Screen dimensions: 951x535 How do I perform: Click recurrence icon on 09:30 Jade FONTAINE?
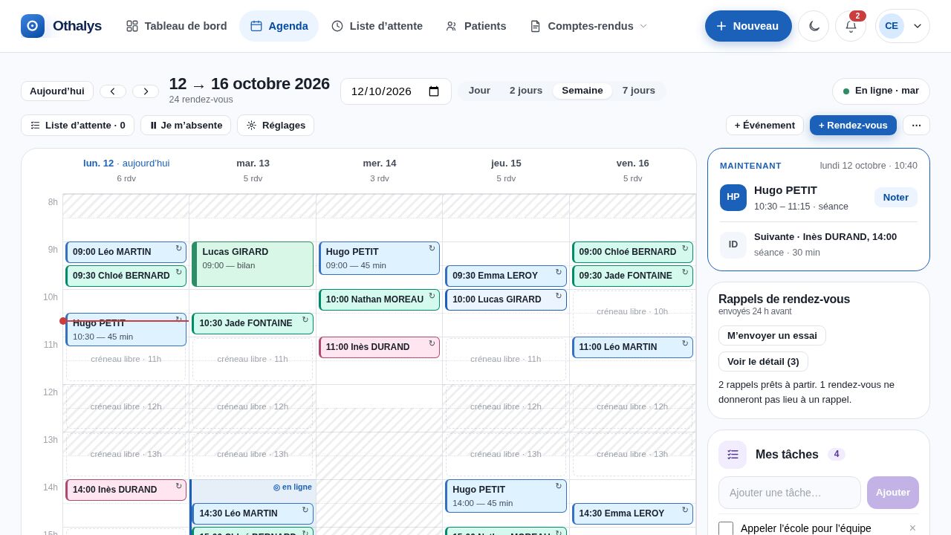pyautogui.click(x=685, y=272)
